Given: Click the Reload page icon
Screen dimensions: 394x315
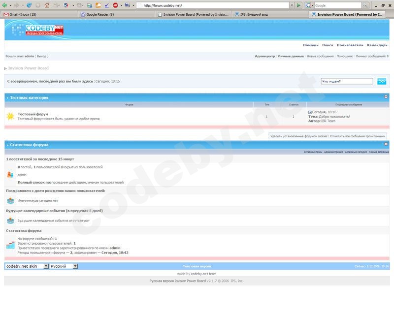Looking at the screenshot, I should 29,5.
